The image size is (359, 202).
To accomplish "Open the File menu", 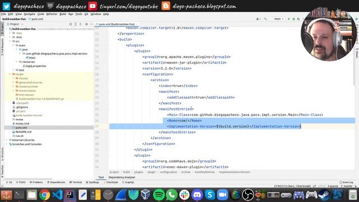I will pos(4,14).
